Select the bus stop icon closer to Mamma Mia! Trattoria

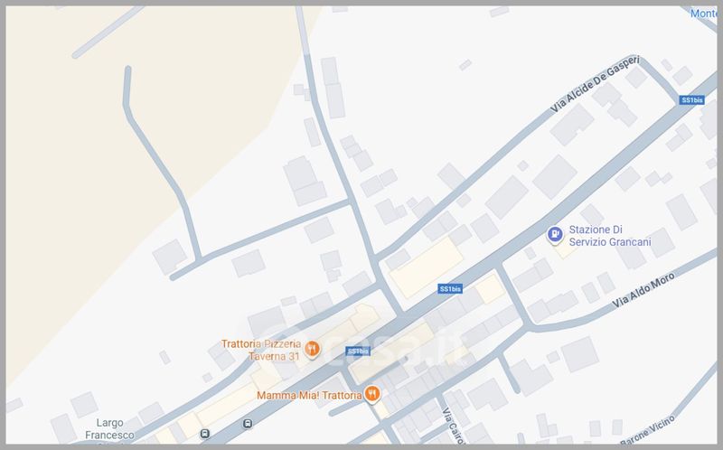[248, 423]
